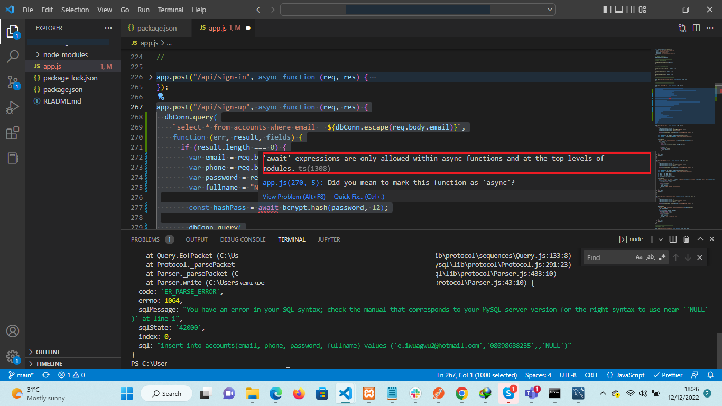This screenshot has height=406, width=722.
Task: Unfold the sign-in function at line 226
Action: coord(151,77)
